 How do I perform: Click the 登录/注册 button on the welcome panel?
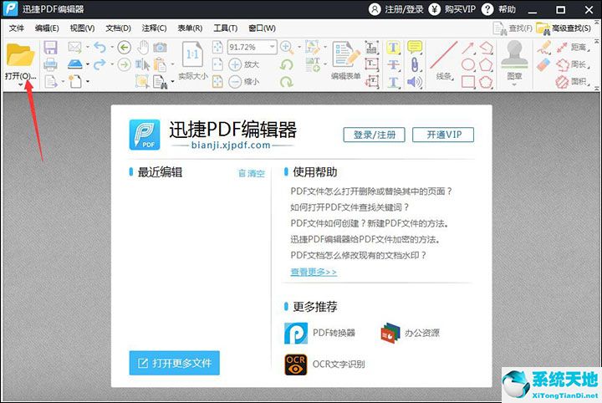click(x=374, y=135)
